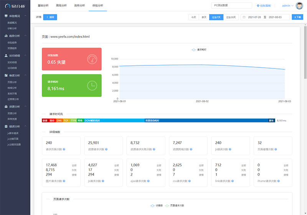This screenshot has width=307, height=215.
Task: Click the help icon beside 页面缓慢次数
Action: [x=275, y=149]
